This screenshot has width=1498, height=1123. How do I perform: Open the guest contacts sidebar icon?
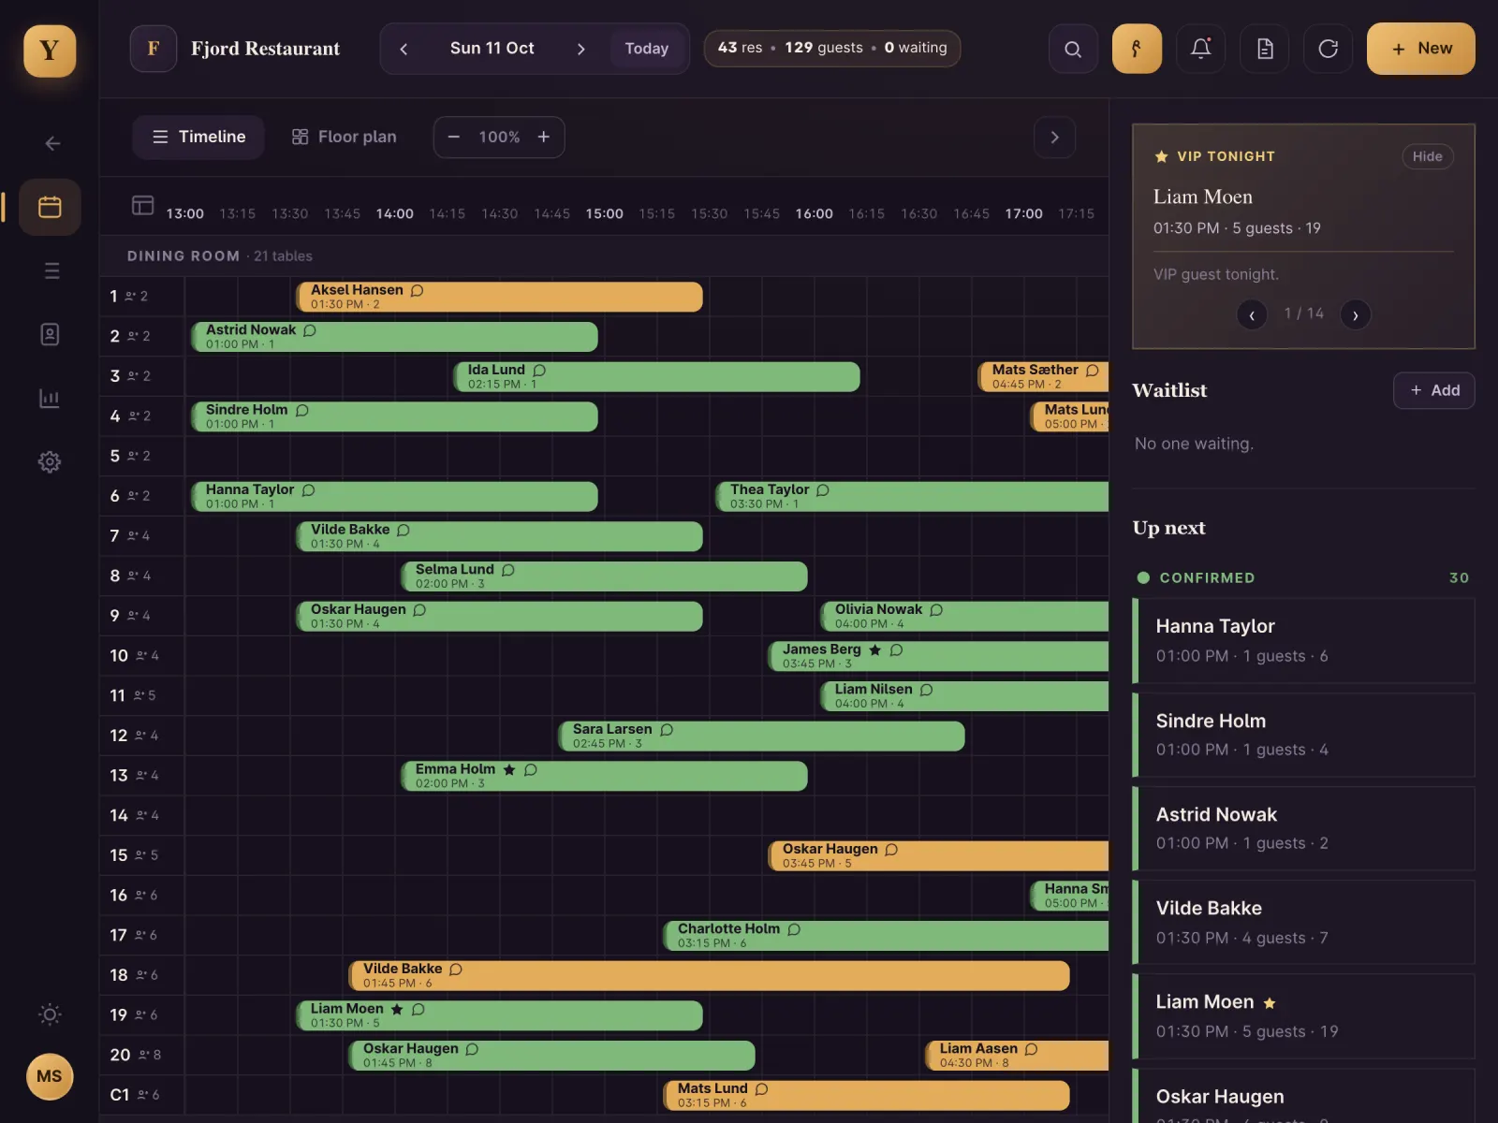(x=50, y=334)
